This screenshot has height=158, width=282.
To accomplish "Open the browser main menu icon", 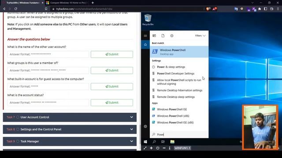I will [x=278, y=9].
